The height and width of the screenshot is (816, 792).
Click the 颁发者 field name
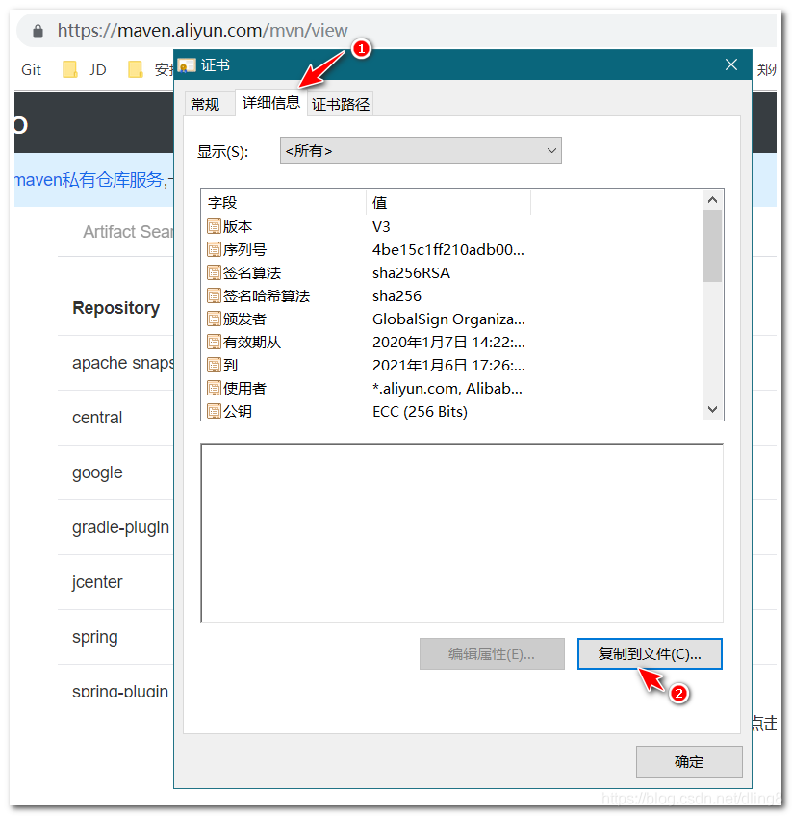click(244, 319)
